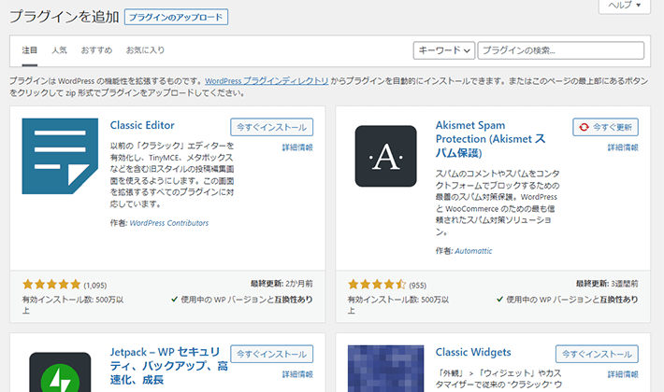Click プラグインのアップロード button
664x392 pixels.
point(176,18)
